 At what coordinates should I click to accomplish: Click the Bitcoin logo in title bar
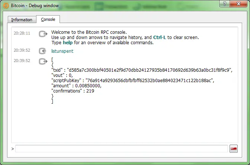pyautogui.click(x=6, y=6)
